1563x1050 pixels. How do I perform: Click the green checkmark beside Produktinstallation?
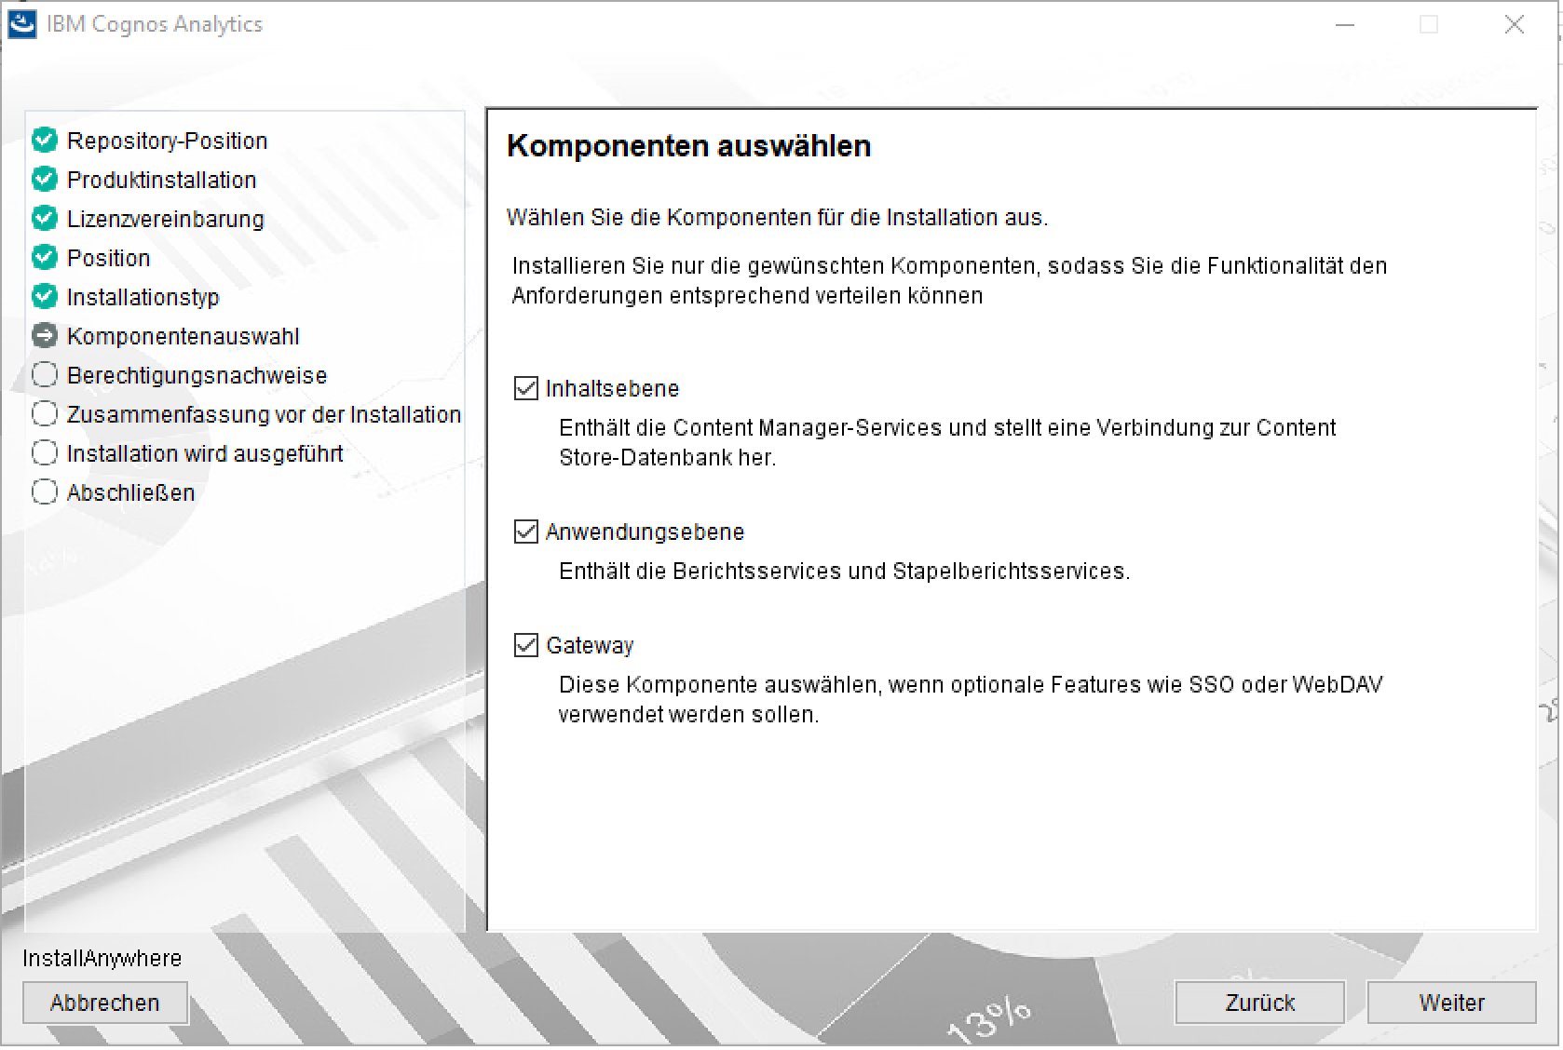tap(45, 180)
